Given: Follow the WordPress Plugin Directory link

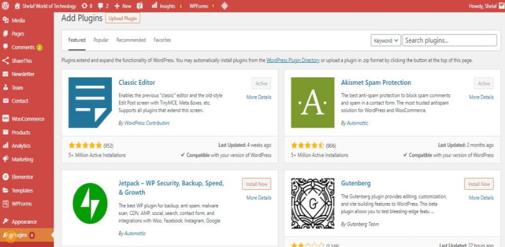Looking at the screenshot, I should (293, 60).
